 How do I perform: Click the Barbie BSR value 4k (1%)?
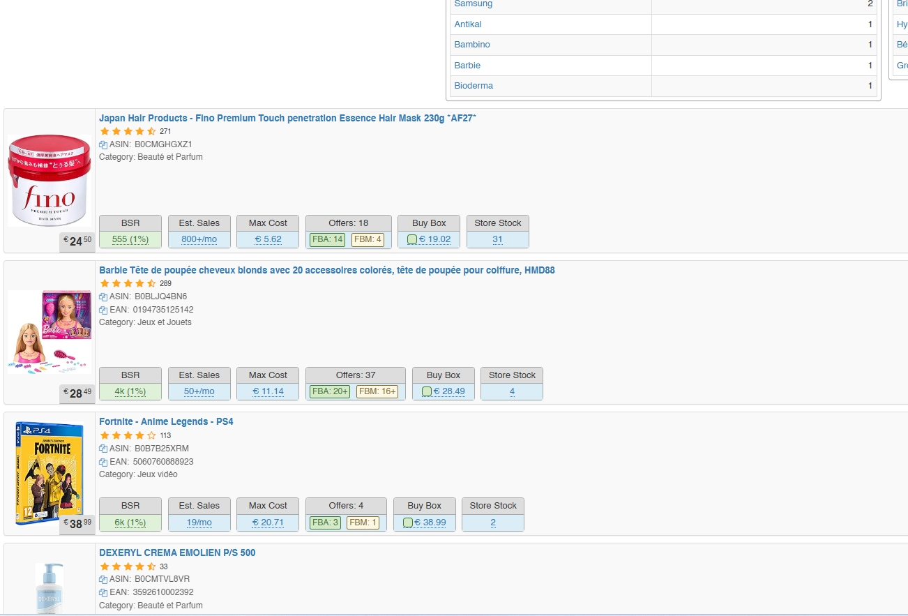(130, 391)
